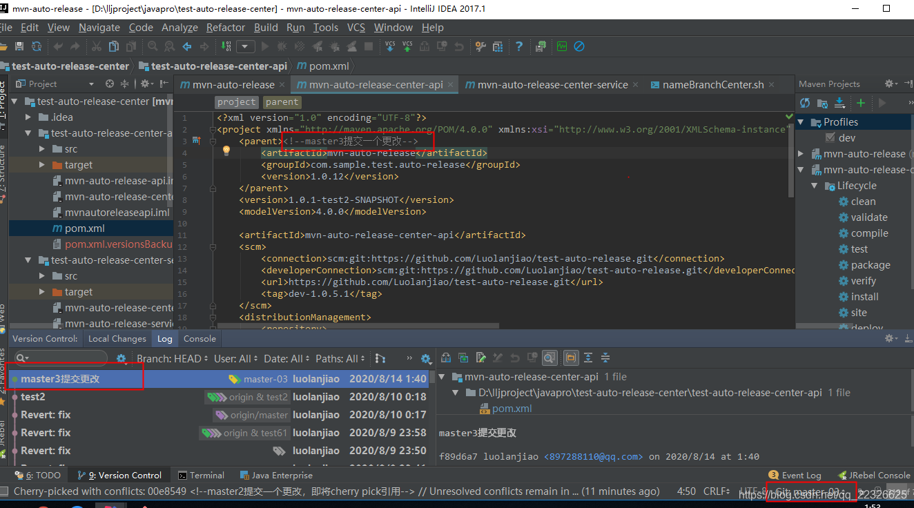Open the Java Enterprise tool window
914x508 pixels.
pyautogui.click(x=275, y=475)
